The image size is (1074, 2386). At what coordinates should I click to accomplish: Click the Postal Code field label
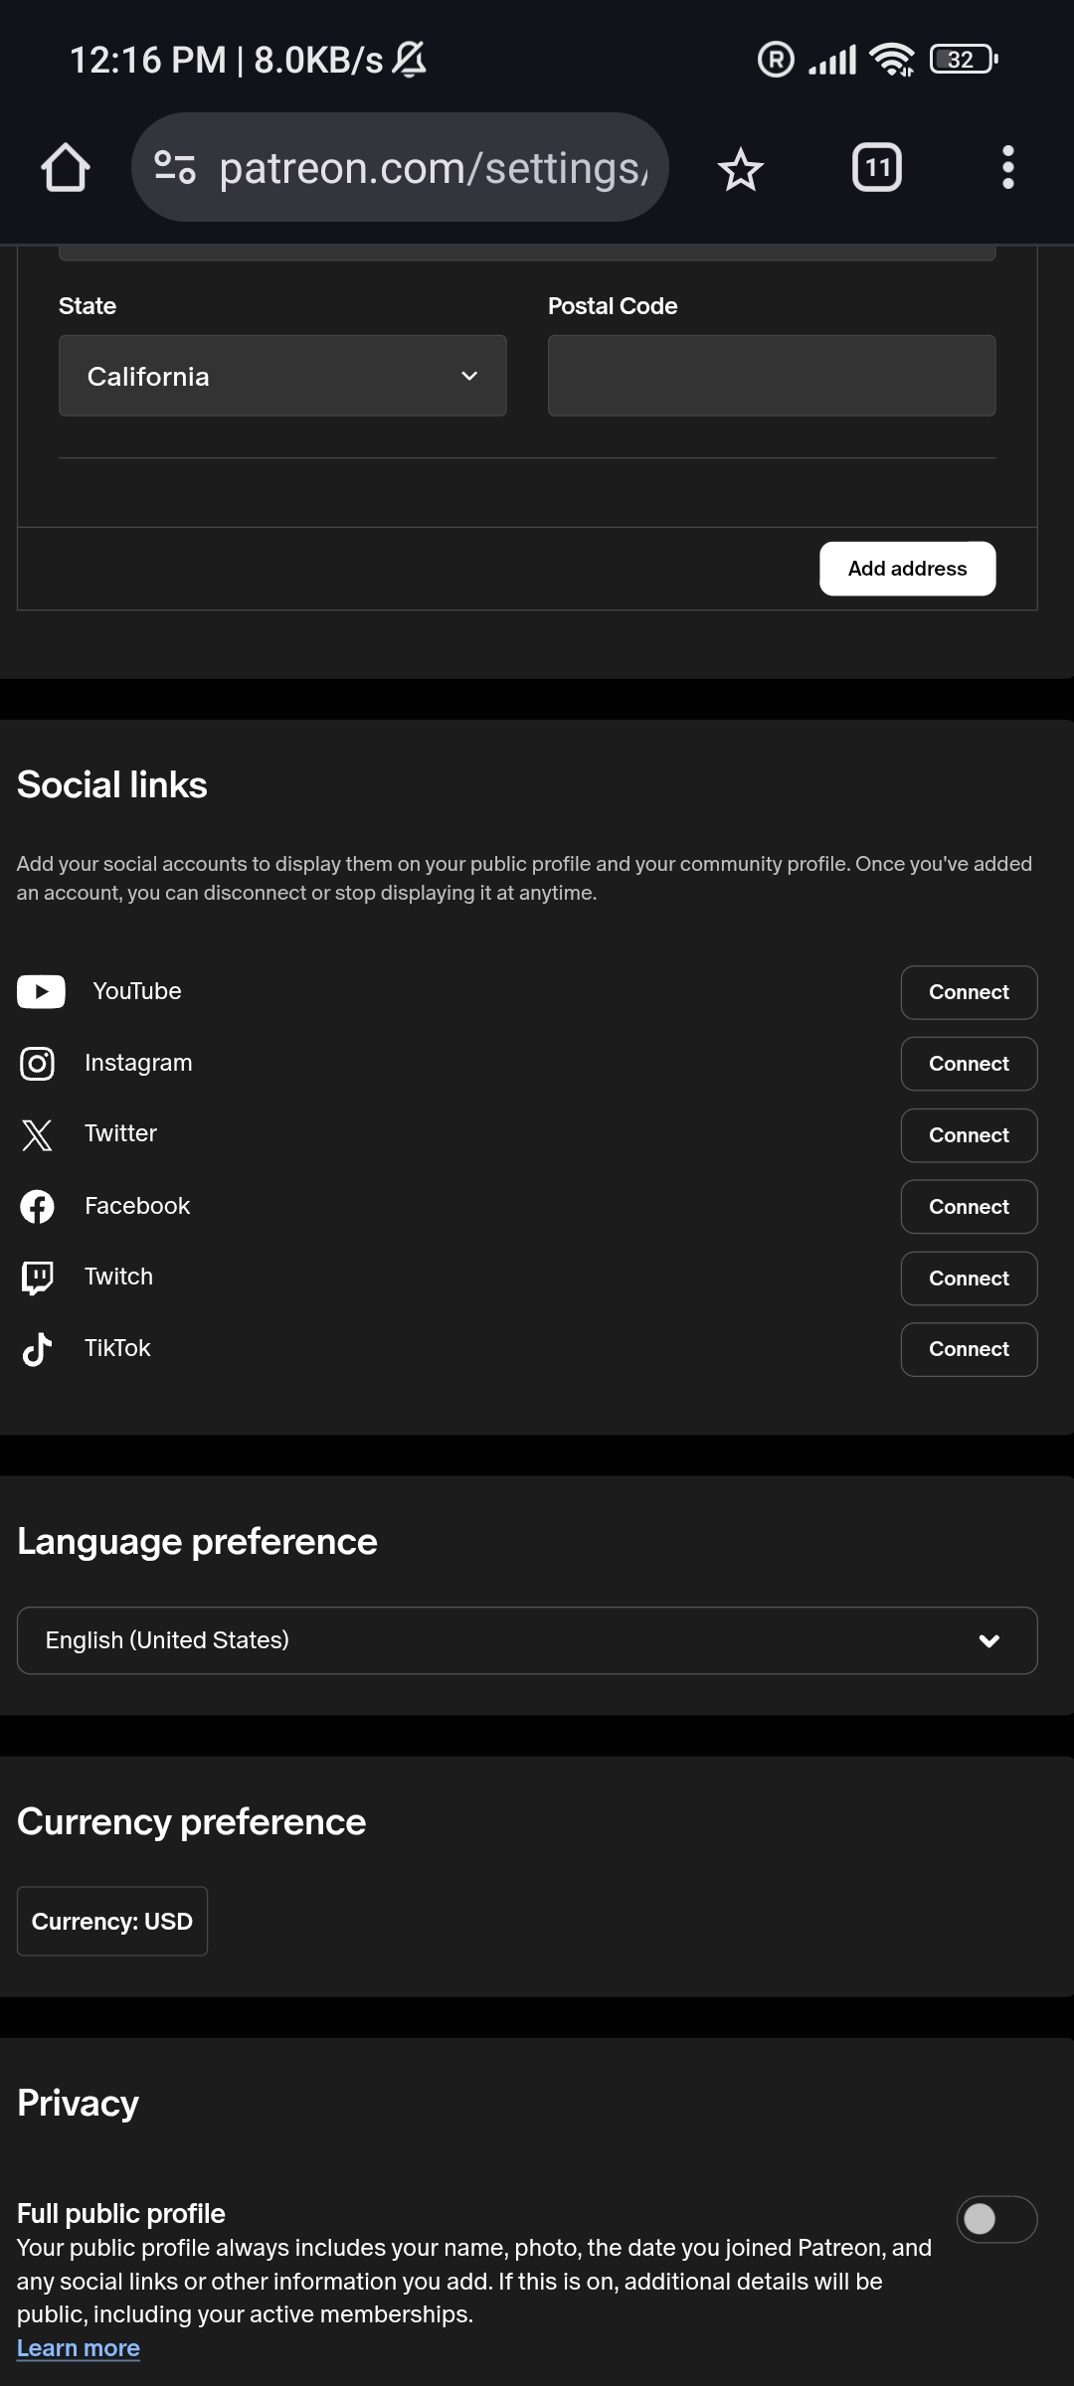click(613, 306)
